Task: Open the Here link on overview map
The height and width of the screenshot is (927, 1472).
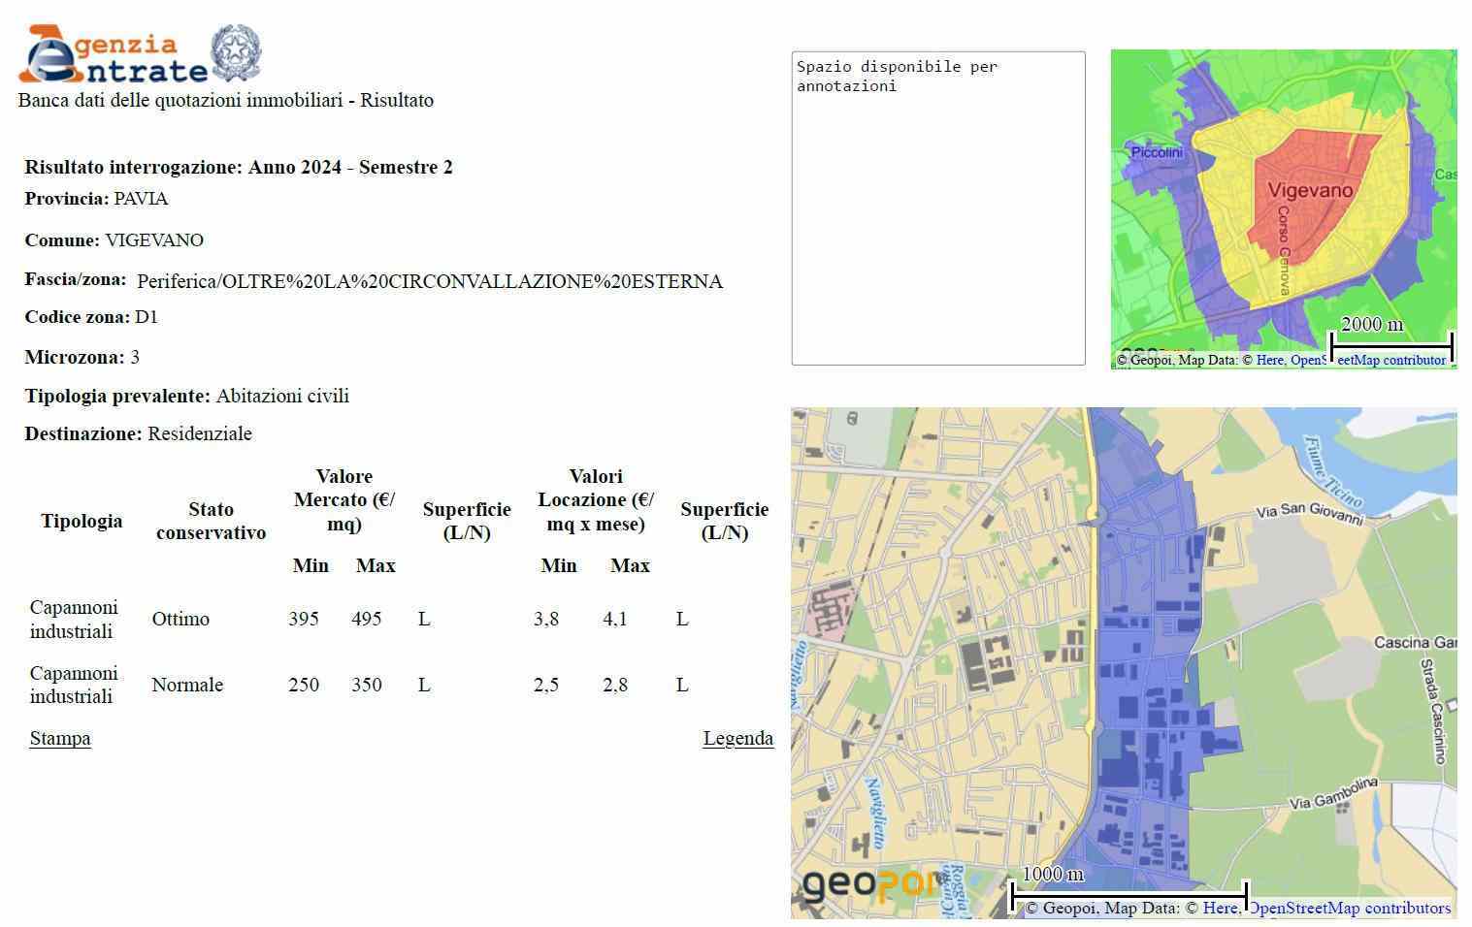Action: (x=1269, y=360)
